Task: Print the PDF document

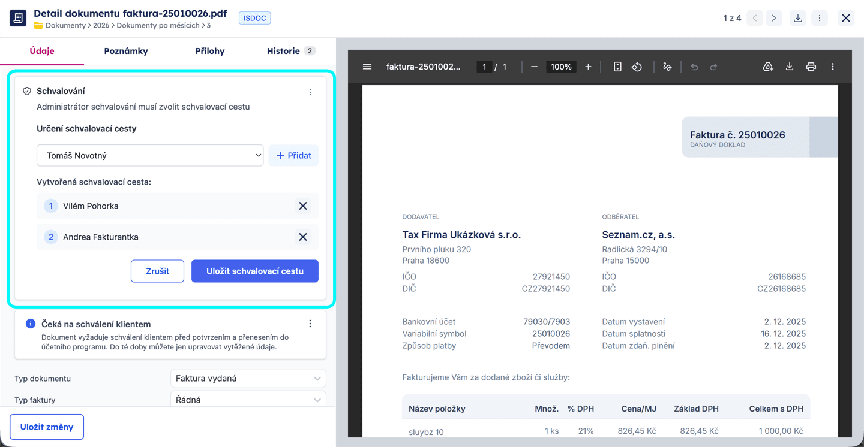Action: [811, 67]
